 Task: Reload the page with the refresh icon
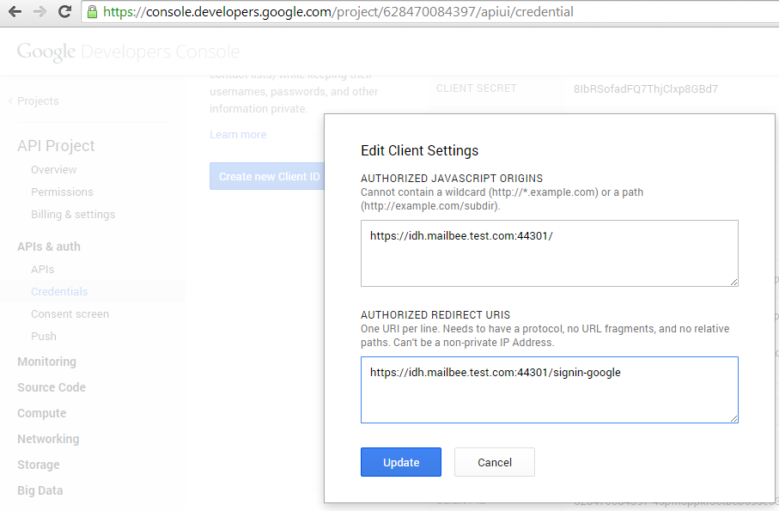64,11
